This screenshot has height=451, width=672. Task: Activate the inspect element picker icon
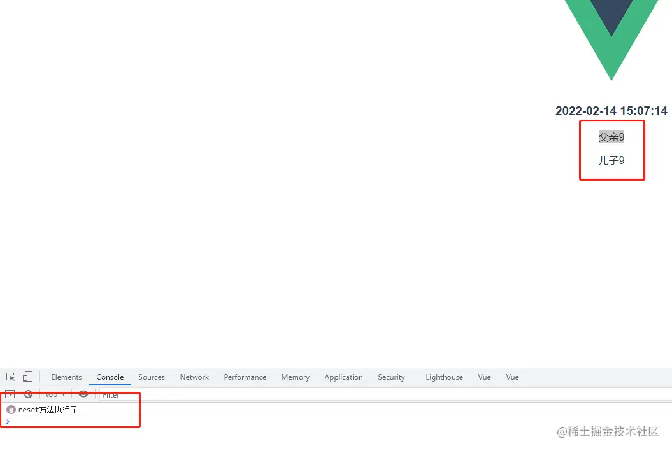pos(11,377)
